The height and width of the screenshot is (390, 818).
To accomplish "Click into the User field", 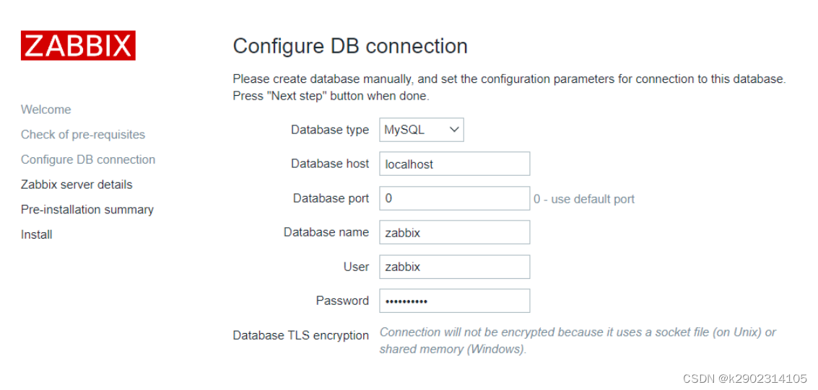I will (454, 267).
